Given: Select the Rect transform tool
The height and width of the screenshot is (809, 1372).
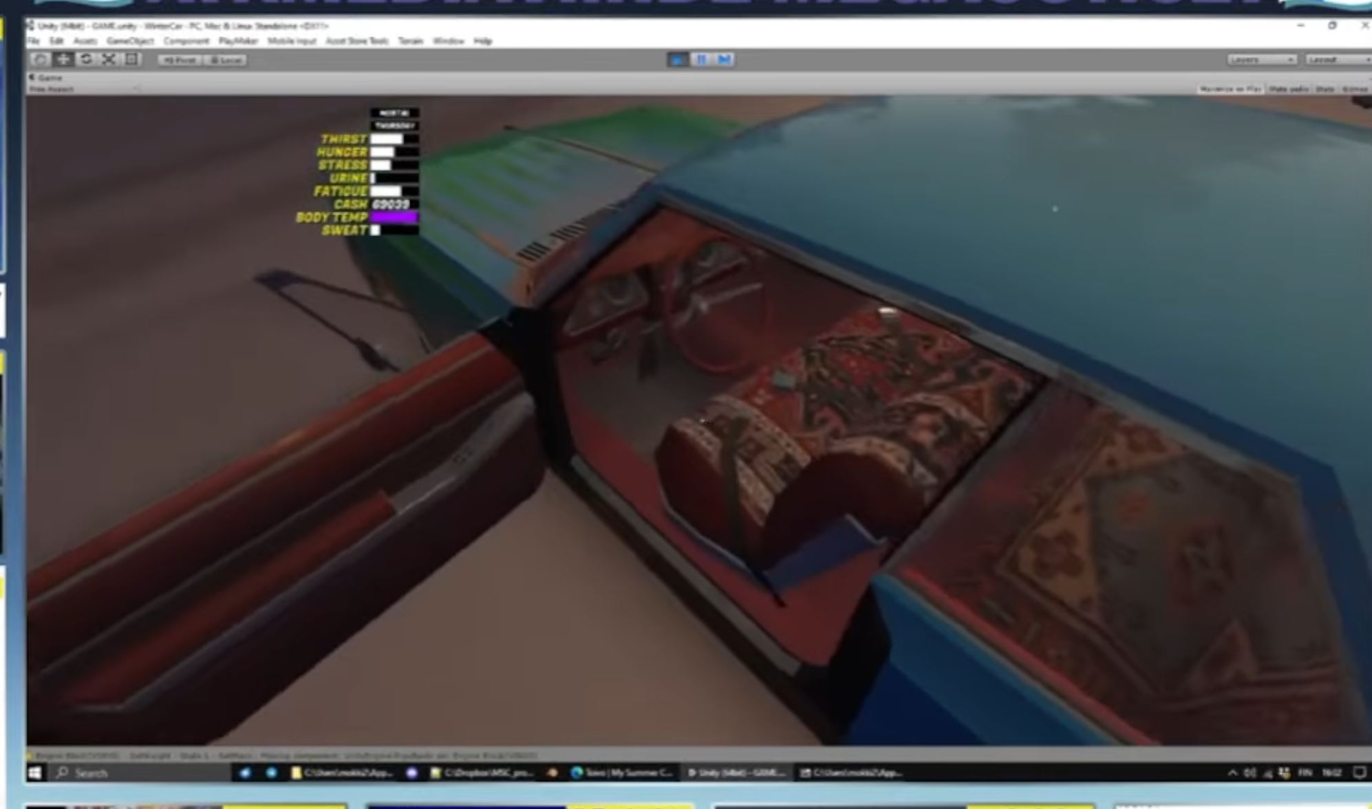Looking at the screenshot, I should pyautogui.click(x=131, y=60).
